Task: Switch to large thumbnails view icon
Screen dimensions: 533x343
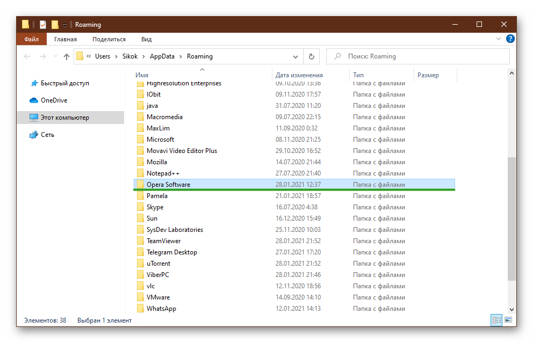Action: (507, 320)
